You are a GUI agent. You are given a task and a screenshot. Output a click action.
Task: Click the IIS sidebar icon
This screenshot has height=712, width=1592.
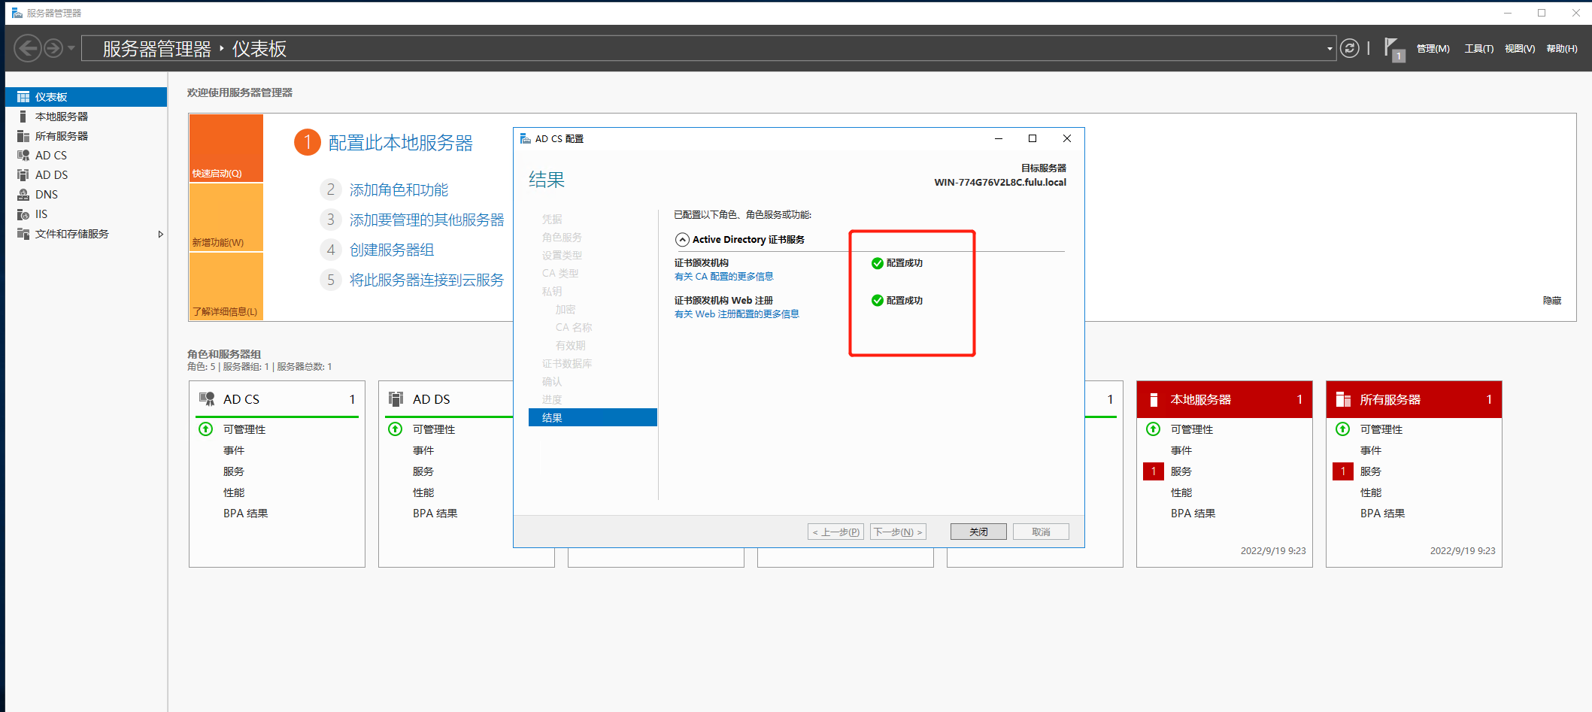tap(23, 214)
